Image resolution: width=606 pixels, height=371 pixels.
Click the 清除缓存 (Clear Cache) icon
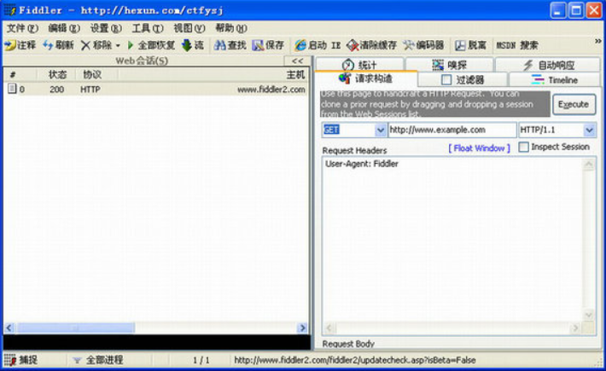point(352,45)
